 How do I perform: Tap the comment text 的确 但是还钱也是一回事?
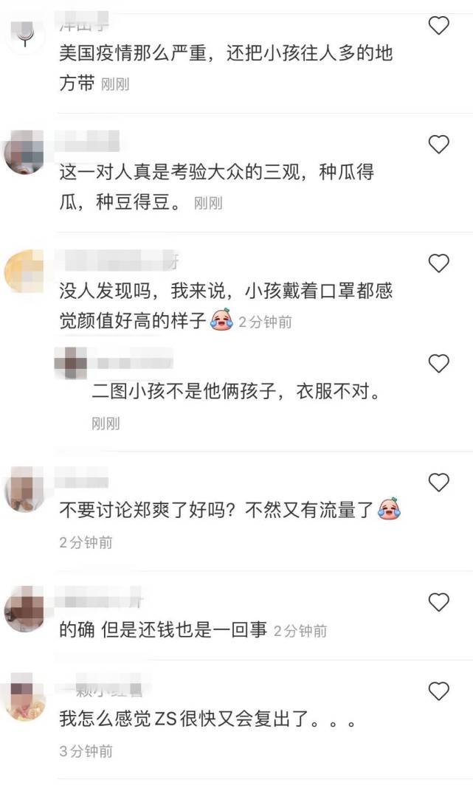click(x=163, y=629)
